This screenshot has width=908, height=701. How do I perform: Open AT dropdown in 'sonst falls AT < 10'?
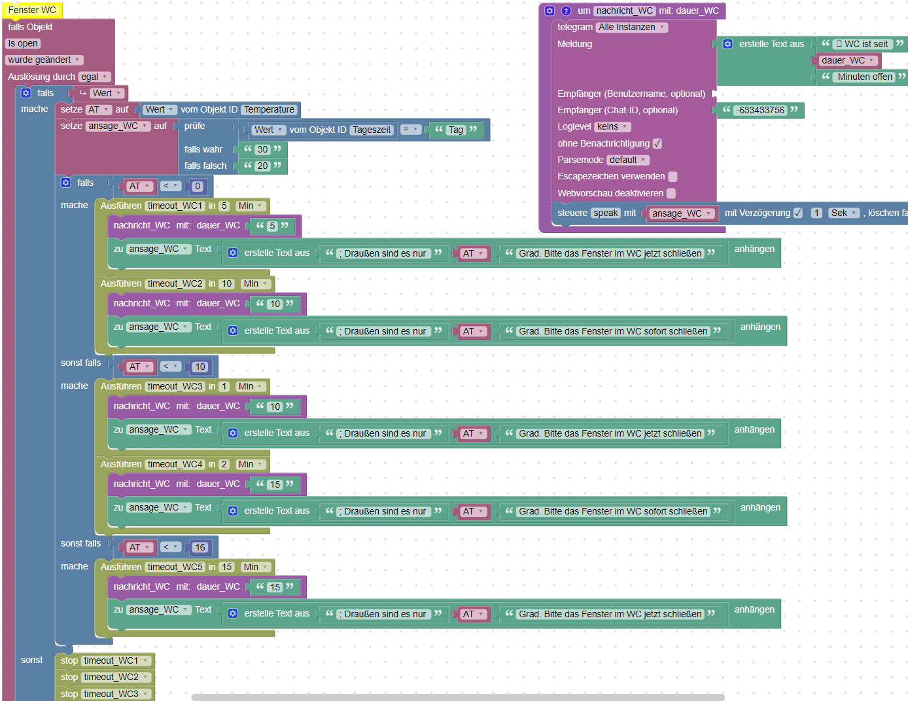point(140,367)
